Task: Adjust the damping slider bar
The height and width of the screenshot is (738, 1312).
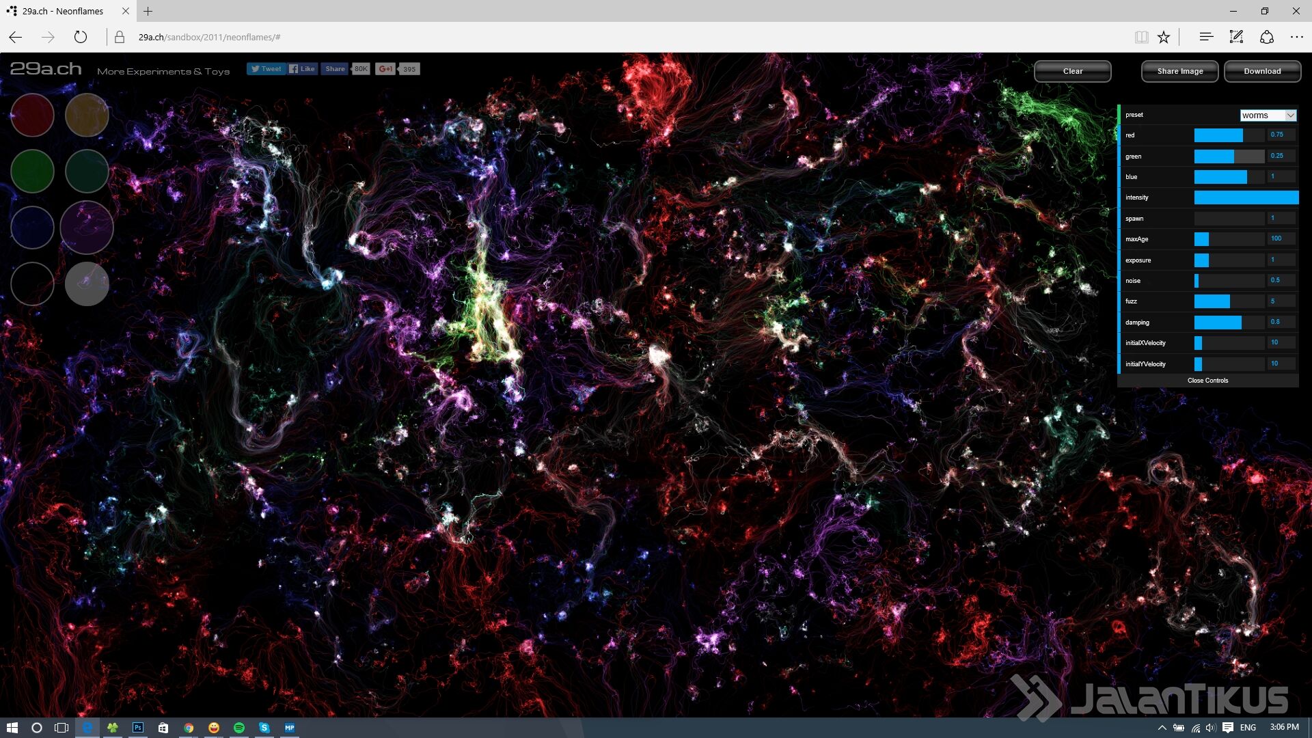Action: [1229, 323]
